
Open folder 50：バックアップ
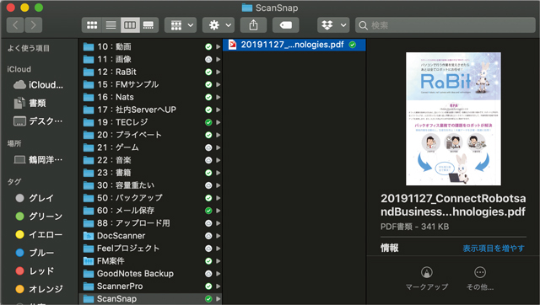(x=150, y=198)
